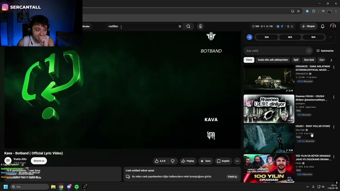The image size is (340, 191).
Task: Clear the YouTube search box text
Action: [x=180, y=26]
